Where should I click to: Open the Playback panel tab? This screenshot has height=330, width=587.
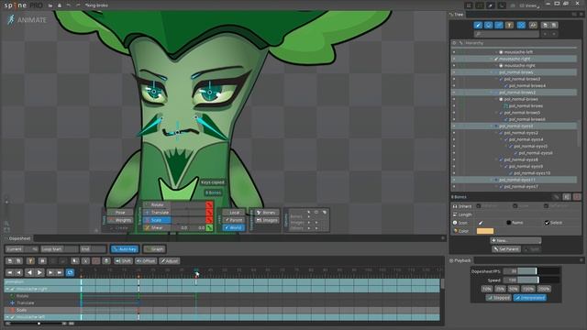[x=460, y=260]
